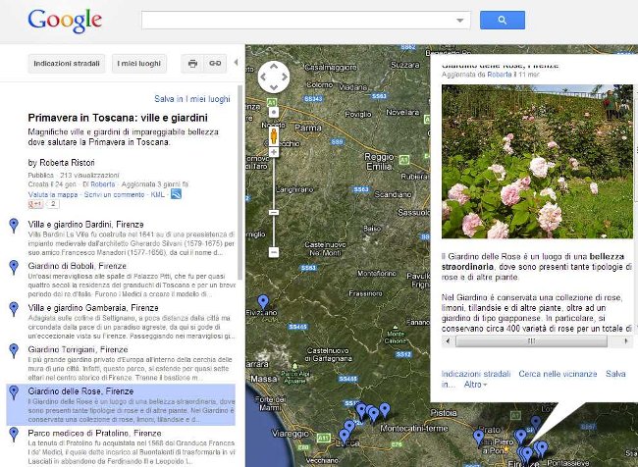
Task: Pan map left with the navigation wheel
Action: click(263, 77)
